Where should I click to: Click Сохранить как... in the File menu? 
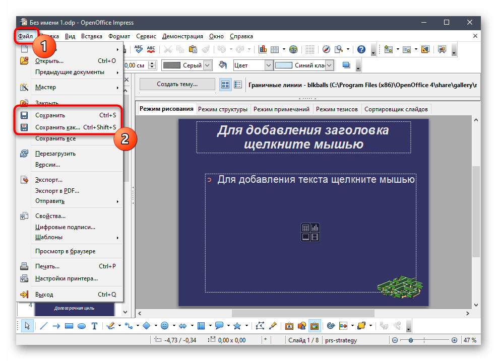tap(57, 127)
